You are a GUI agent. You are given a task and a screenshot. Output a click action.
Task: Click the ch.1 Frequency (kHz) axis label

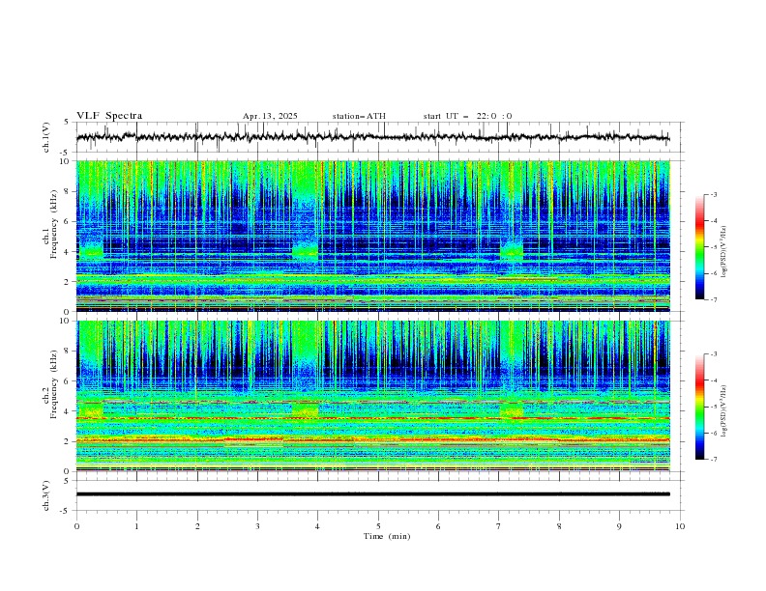(x=50, y=225)
